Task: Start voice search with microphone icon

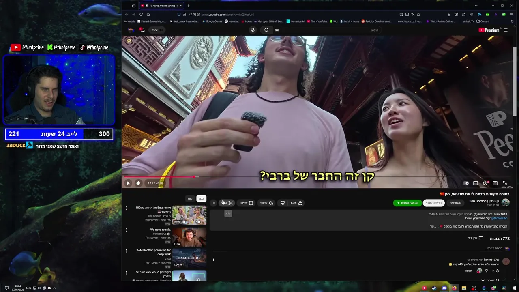Action: coord(253,30)
